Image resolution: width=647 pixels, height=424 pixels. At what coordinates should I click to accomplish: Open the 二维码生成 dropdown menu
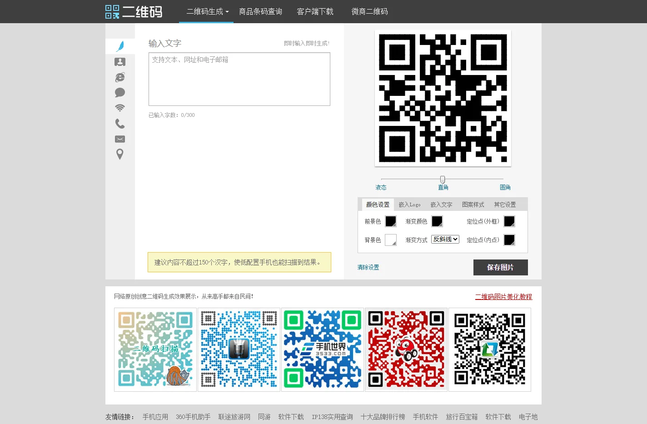(207, 11)
